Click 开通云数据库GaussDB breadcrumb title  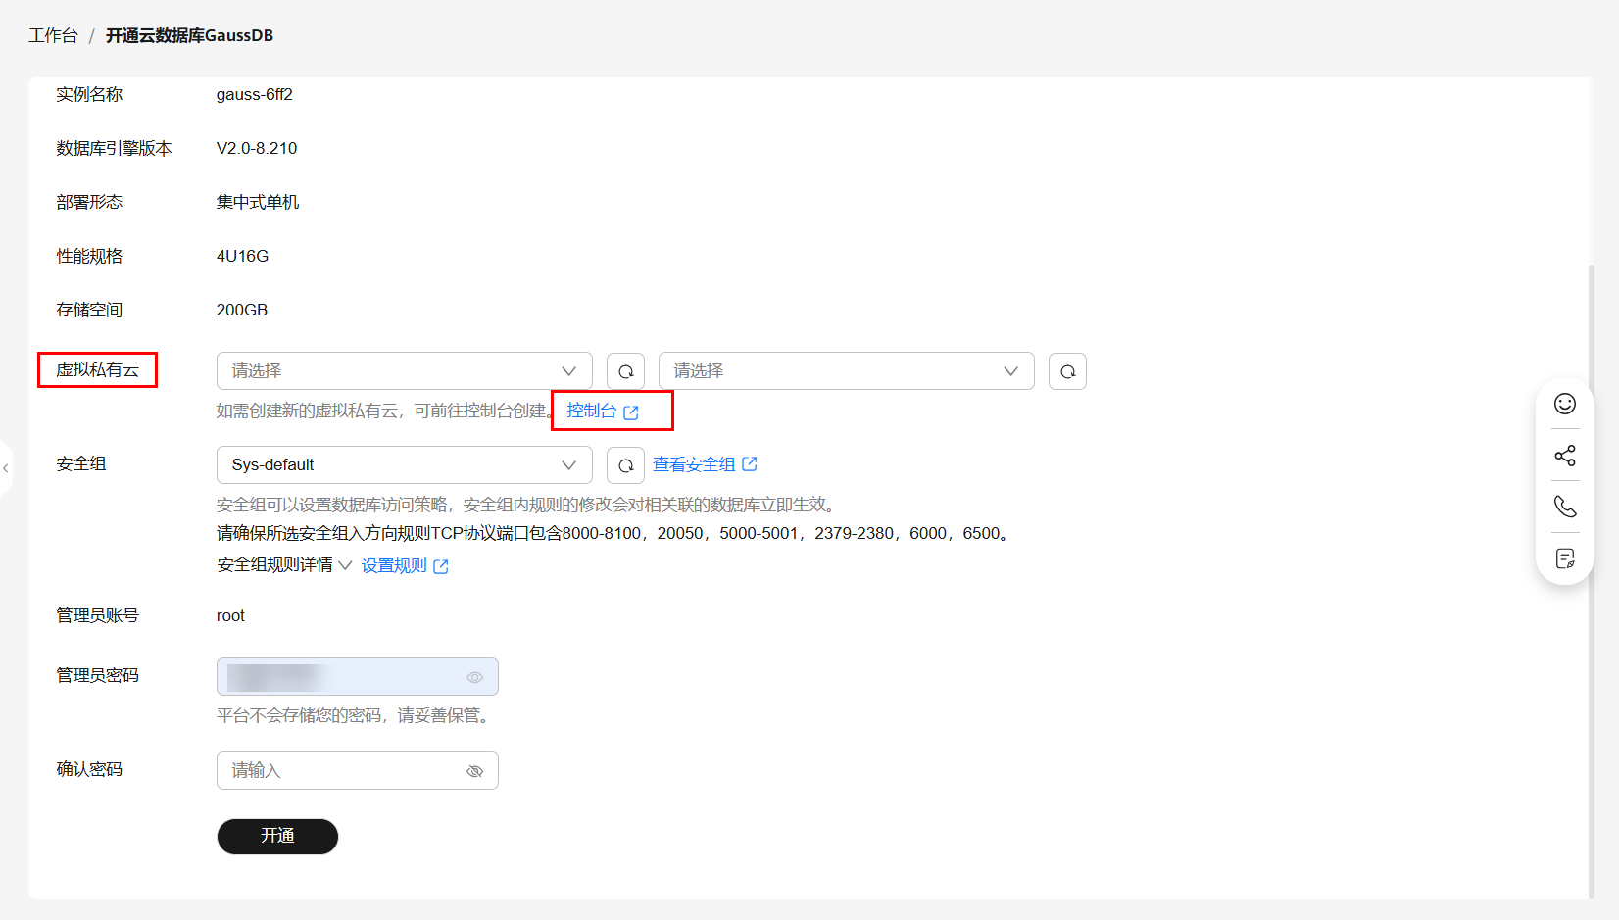(189, 36)
